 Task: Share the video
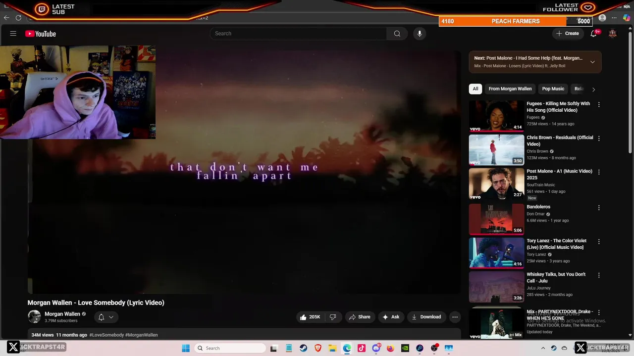[360, 317]
